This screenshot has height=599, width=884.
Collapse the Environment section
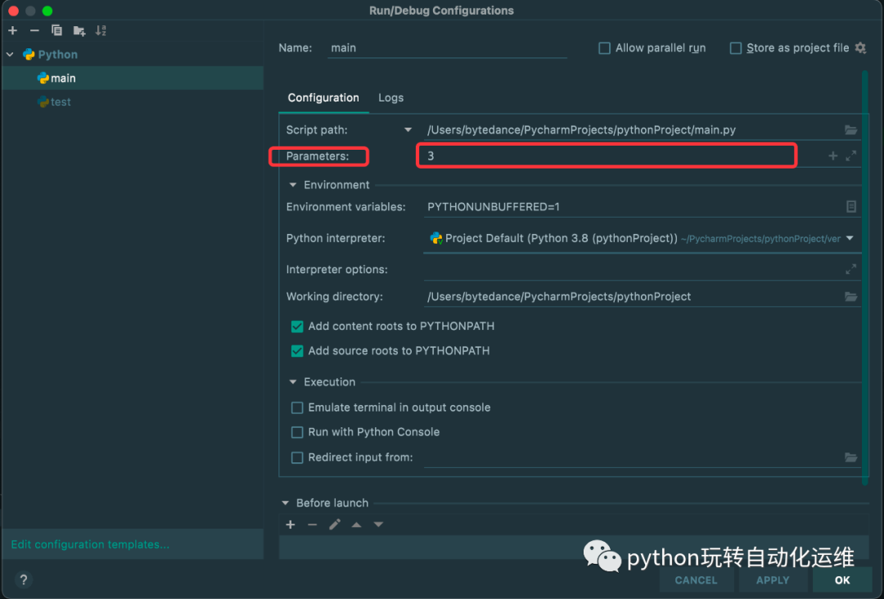tap(292, 185)
